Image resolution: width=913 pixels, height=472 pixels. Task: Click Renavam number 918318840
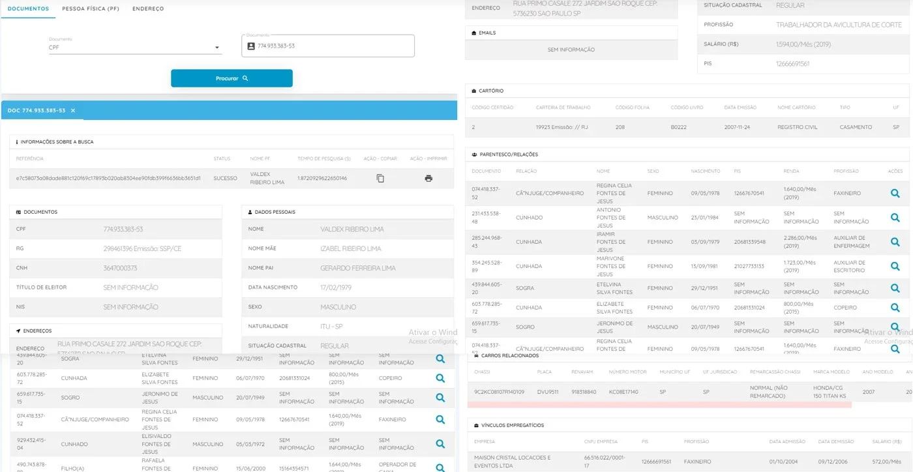click(x=584, y=392)
